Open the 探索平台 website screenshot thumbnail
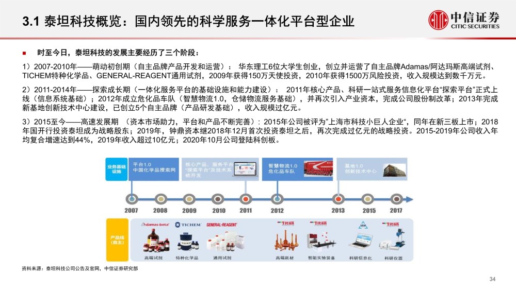Screen dimensions: 516x290 (x=245, y=169)
